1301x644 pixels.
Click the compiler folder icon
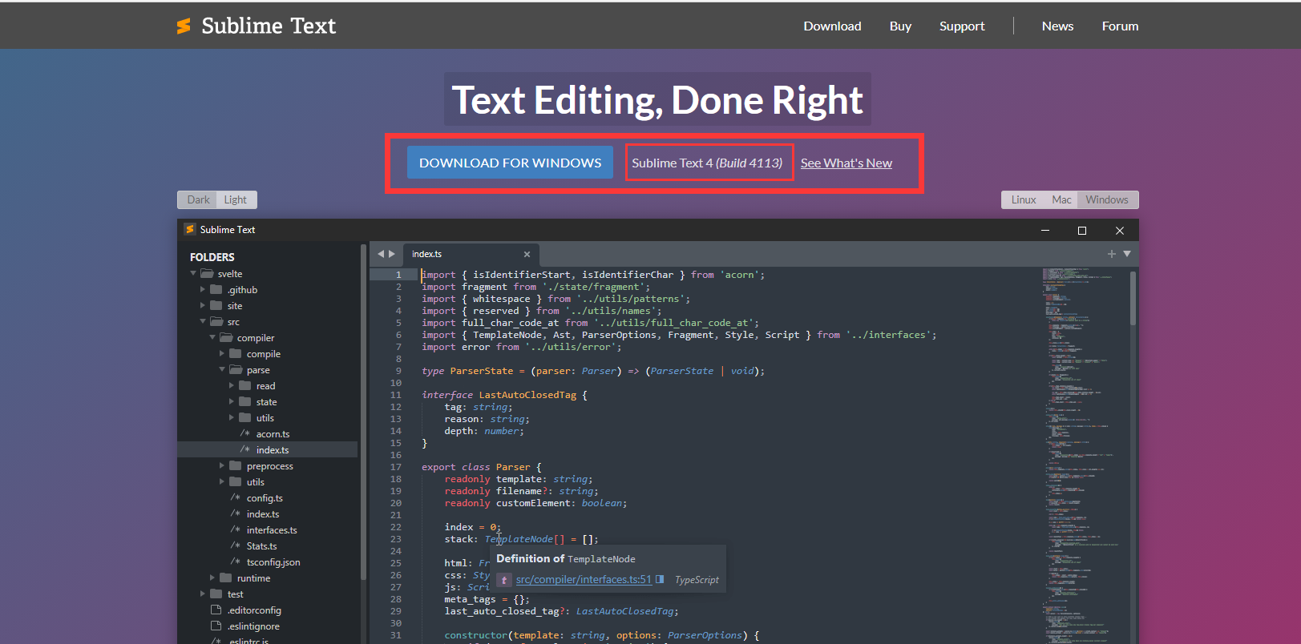tap(226, 338)
